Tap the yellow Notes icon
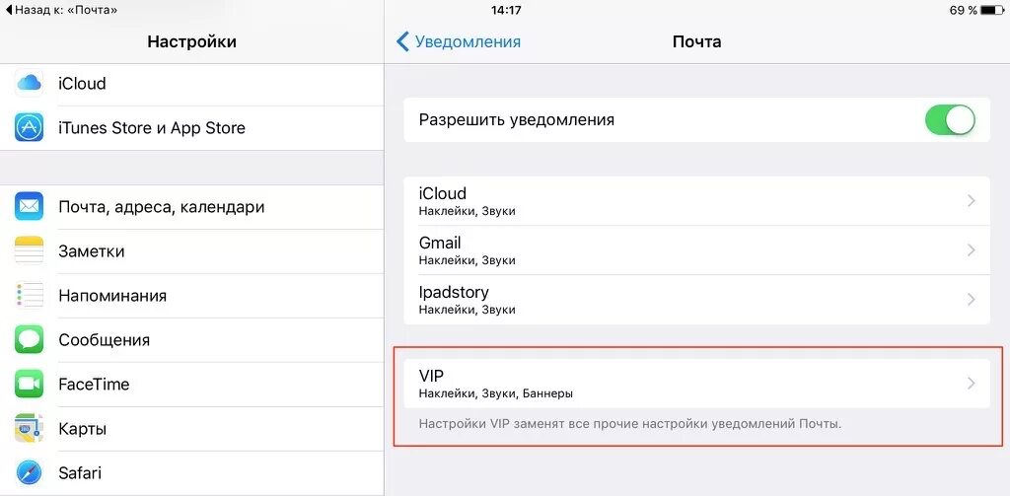Image resolution: width=1010 pixels, height=496 pixels. [29, 251]
